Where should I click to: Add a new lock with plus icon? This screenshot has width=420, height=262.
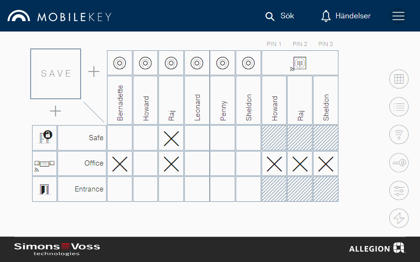click(x=56, y=111)
